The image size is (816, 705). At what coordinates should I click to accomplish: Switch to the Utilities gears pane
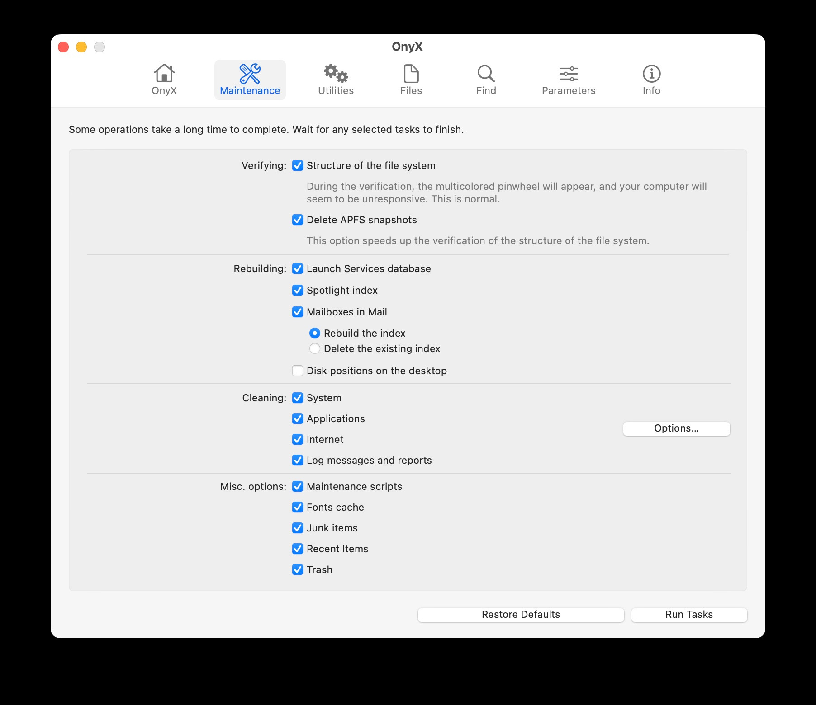pyautogui.click(x=336, y=80)
